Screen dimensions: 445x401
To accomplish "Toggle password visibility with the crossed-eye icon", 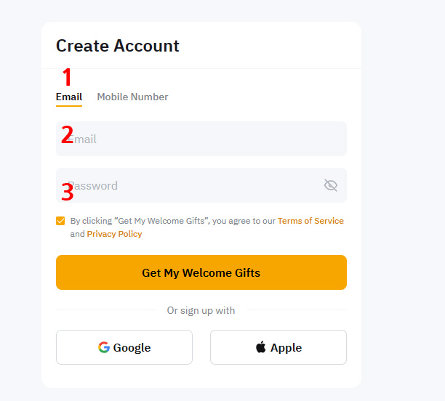I will (331, 185).
